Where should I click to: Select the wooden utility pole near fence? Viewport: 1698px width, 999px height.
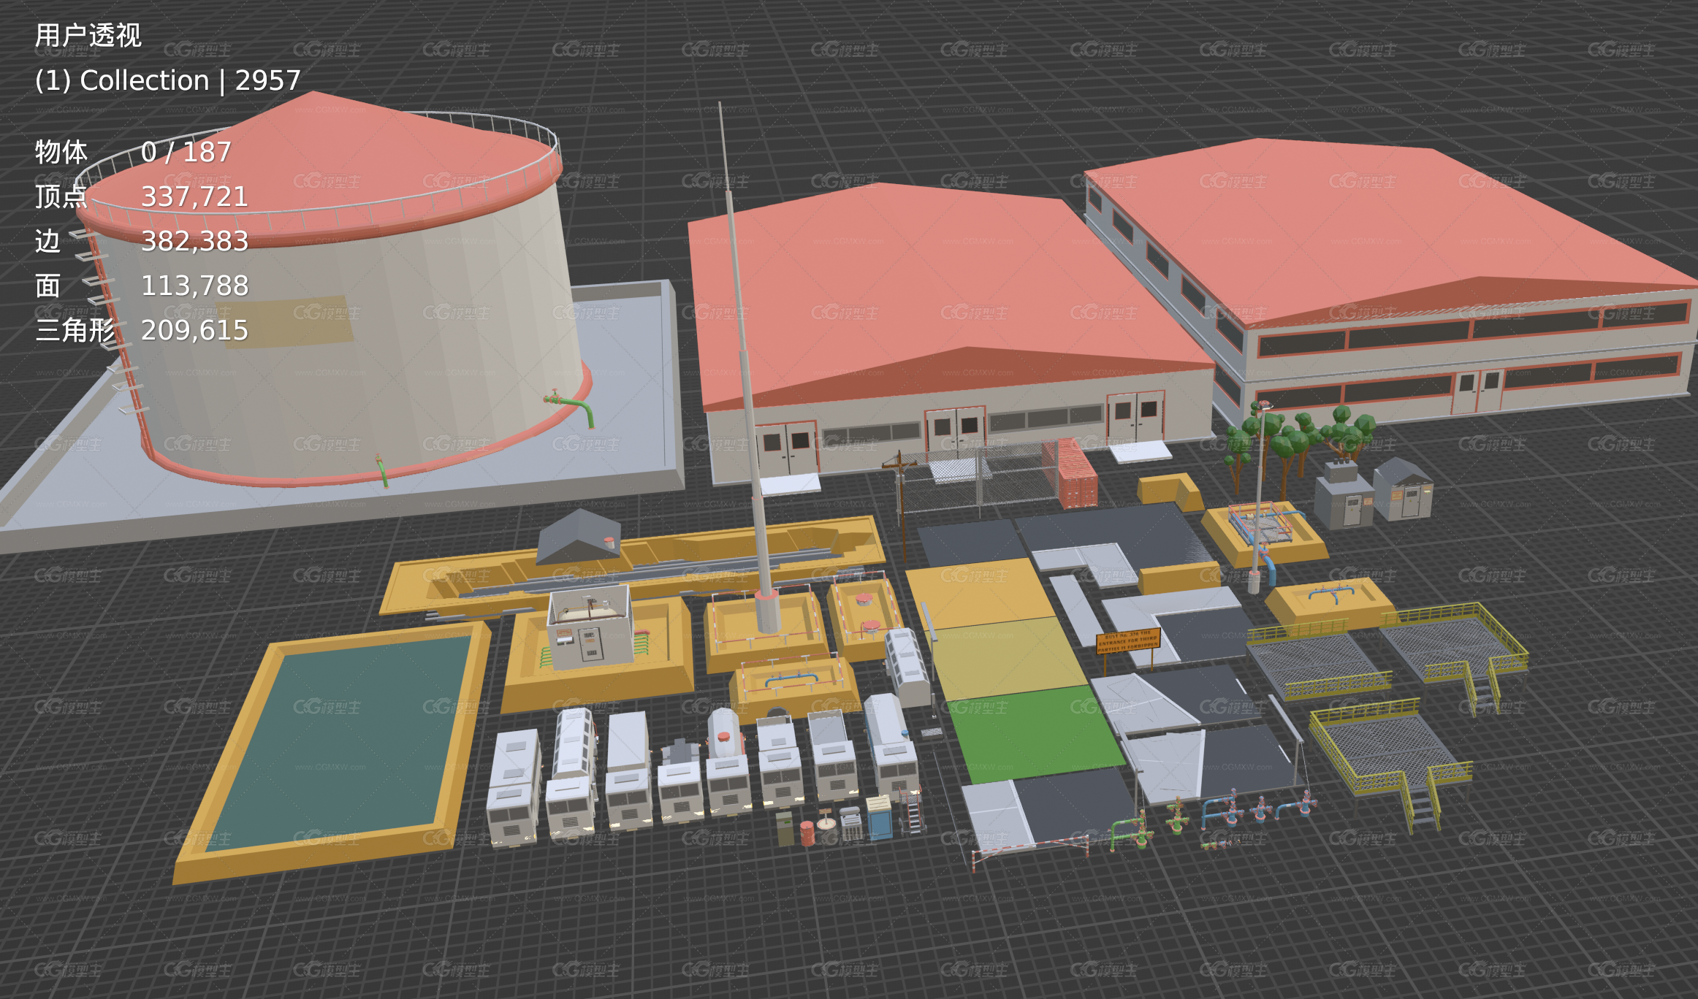point(902,504)
